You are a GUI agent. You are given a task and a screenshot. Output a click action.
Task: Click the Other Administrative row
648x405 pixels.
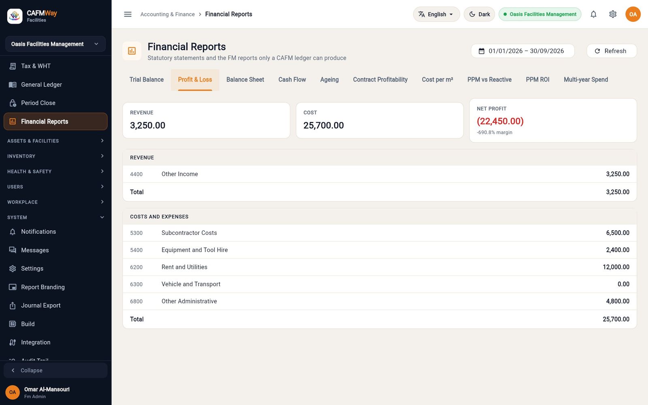(x=379, y=301)
